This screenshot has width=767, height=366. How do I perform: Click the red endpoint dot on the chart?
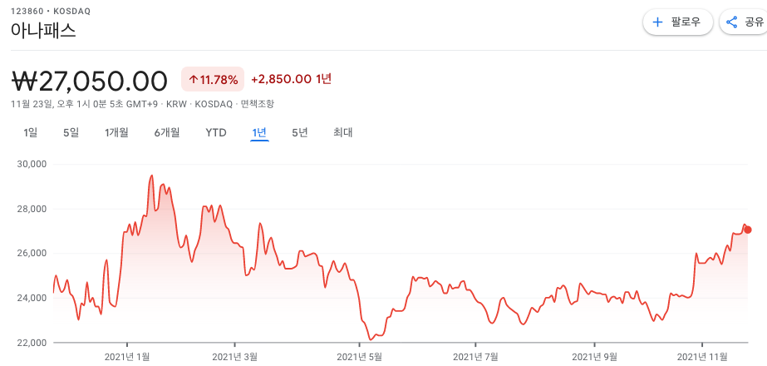(x=747, y=230)
